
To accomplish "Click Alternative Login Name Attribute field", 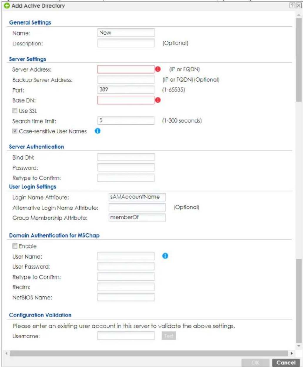I will (137, 208).
